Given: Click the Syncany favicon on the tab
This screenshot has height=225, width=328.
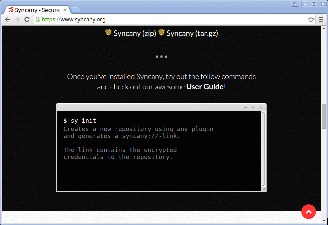Looking at the screenshot, I should [11, 10].
